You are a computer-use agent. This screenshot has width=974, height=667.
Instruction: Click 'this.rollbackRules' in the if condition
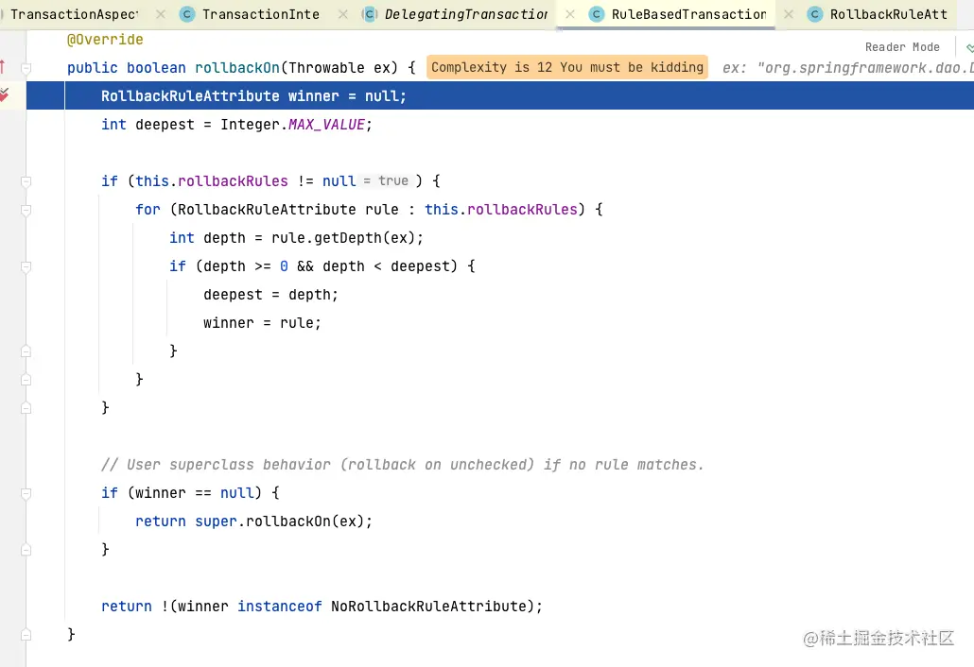pyautogui.click(x=212, y=181)
